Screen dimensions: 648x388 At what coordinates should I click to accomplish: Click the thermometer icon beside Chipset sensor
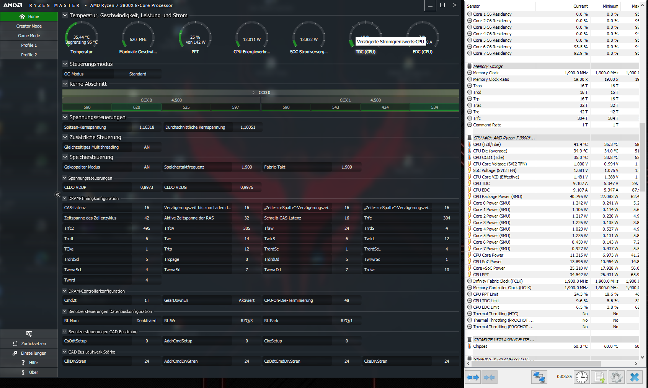[x=470, y=346]
